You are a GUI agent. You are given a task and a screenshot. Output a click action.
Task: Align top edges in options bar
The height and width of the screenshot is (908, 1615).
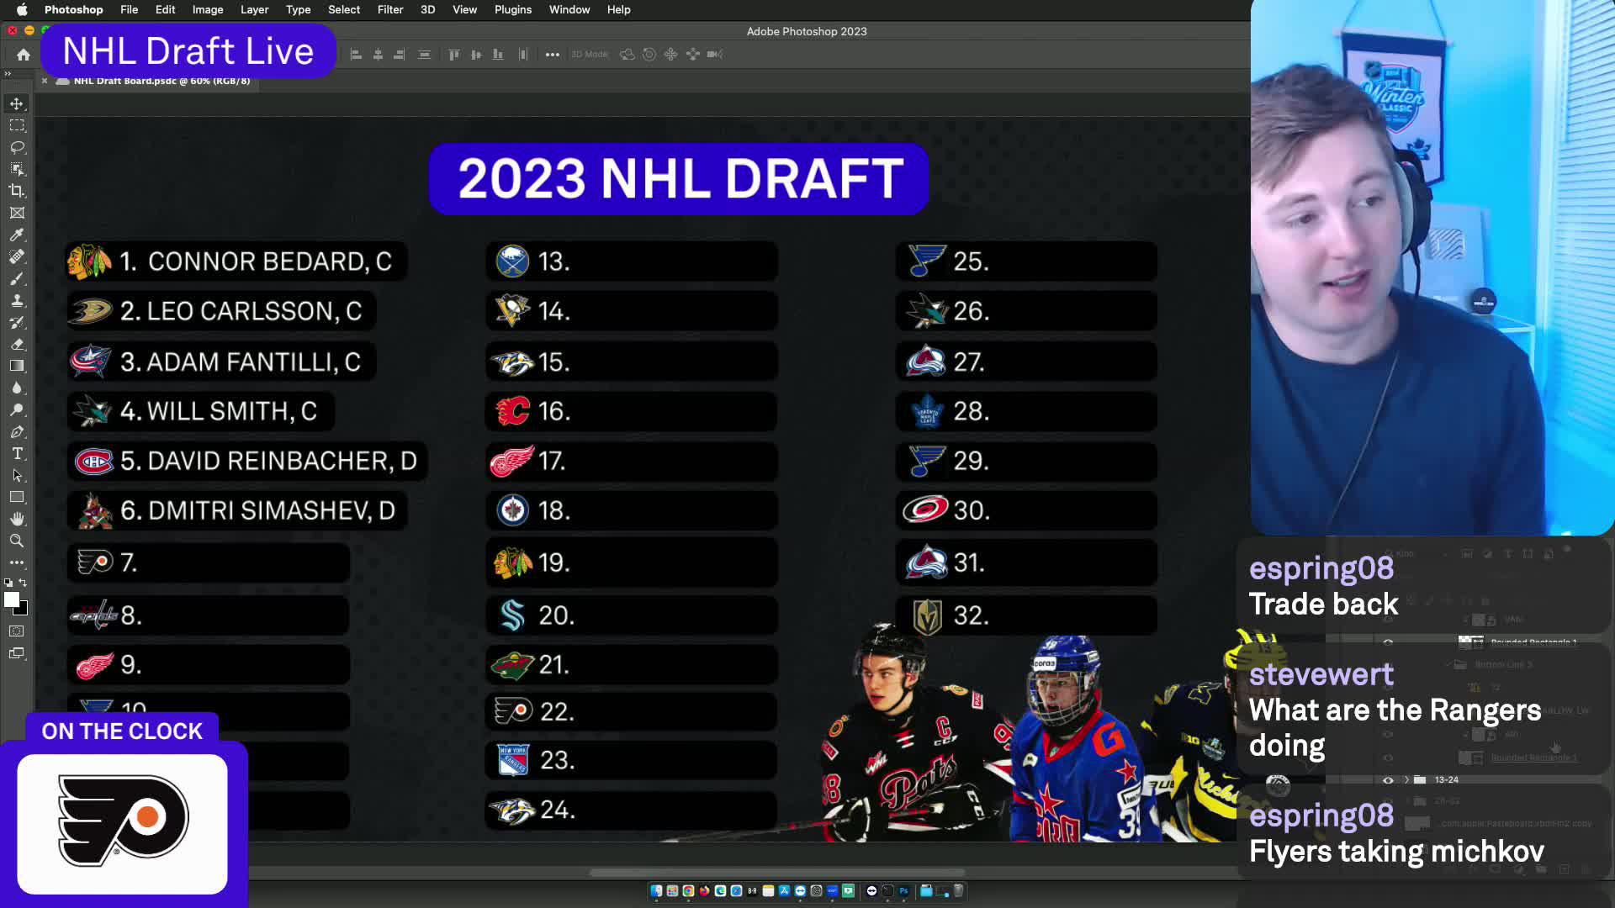(454, 55)
